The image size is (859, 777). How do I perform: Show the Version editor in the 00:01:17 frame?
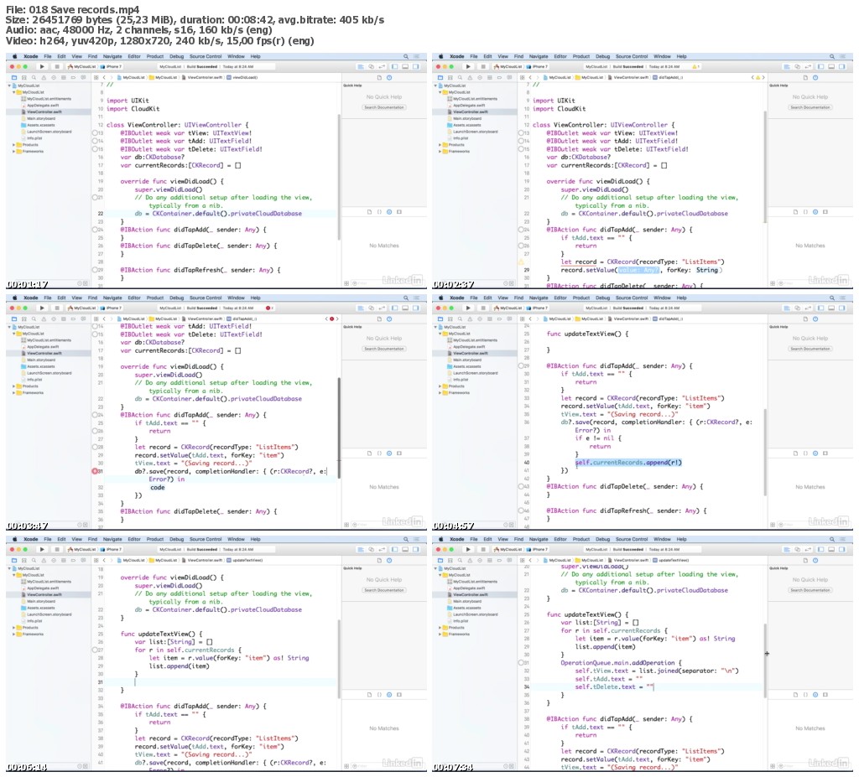coord(382,67)
